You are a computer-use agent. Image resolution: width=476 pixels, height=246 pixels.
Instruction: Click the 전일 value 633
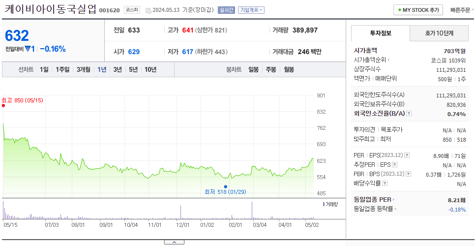tap(134, 30)
